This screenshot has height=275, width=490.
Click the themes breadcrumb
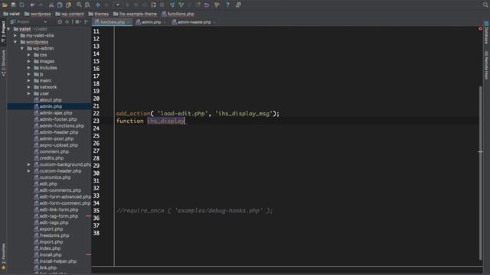click(99, 14)
